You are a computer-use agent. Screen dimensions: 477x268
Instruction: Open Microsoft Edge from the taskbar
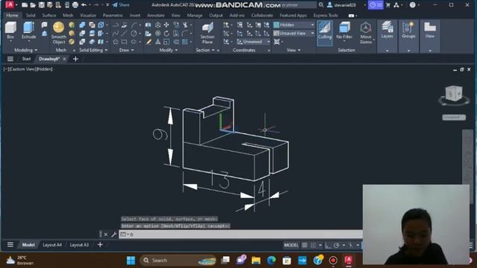tap(271, 261)
